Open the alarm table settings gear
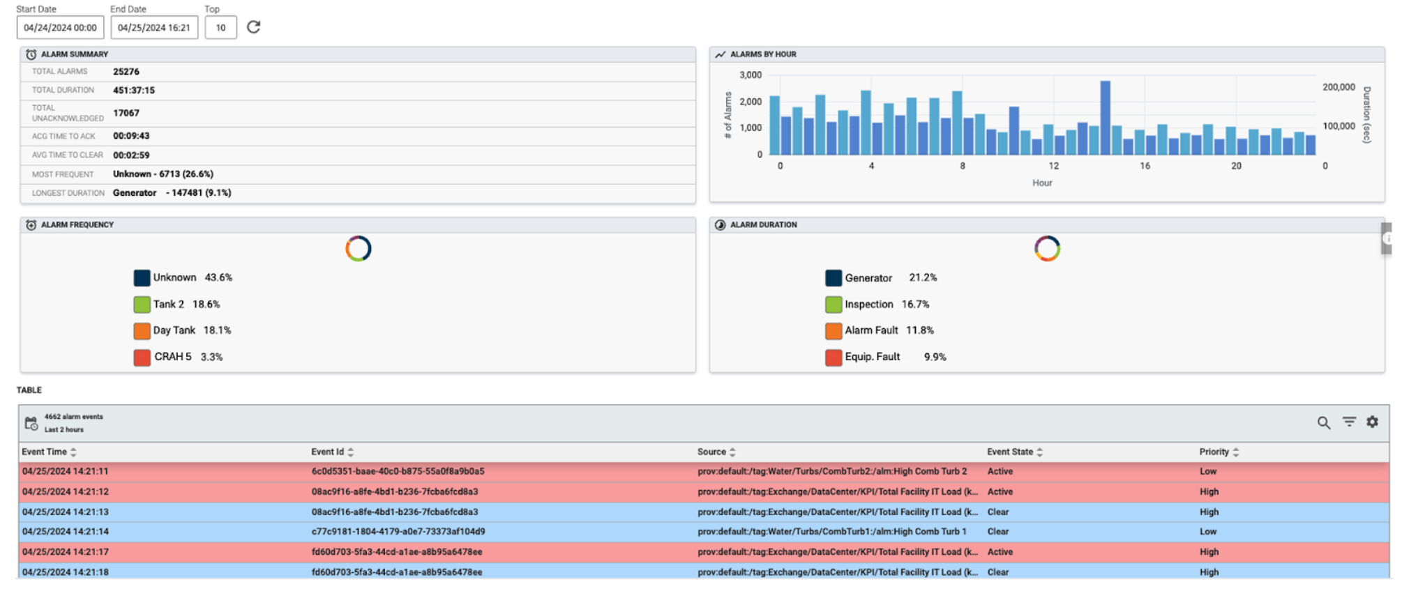The width and height of the screenshot is (1402, 598). pyautogui.click(x=1372, y=422)
